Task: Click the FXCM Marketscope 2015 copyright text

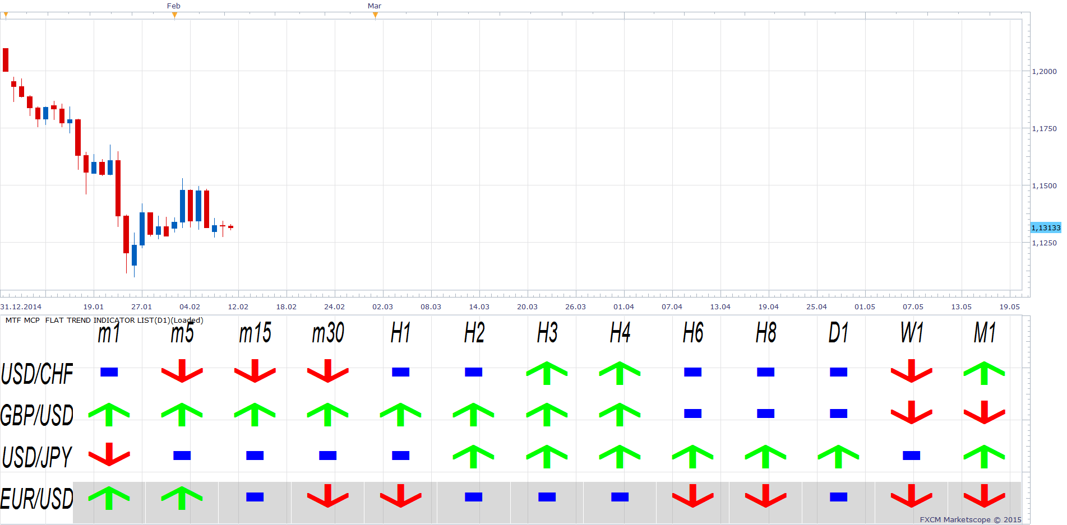Action: point(971,519)
